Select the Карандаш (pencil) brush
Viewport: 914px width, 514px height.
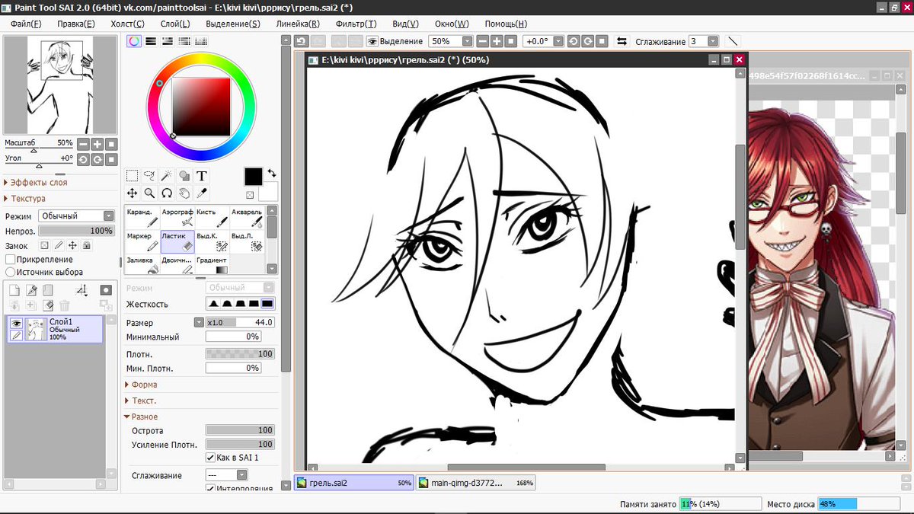point(142,218)
